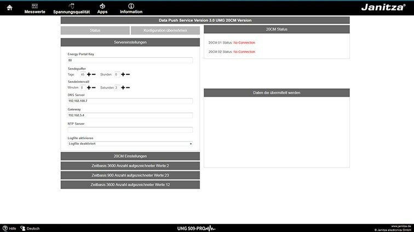Click Konfiguration übernehmen button
This screenshot has width=414, height=232.
(x=165, y=31)
